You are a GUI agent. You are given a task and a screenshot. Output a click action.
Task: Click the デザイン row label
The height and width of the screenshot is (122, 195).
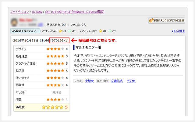tap(21, 49)
